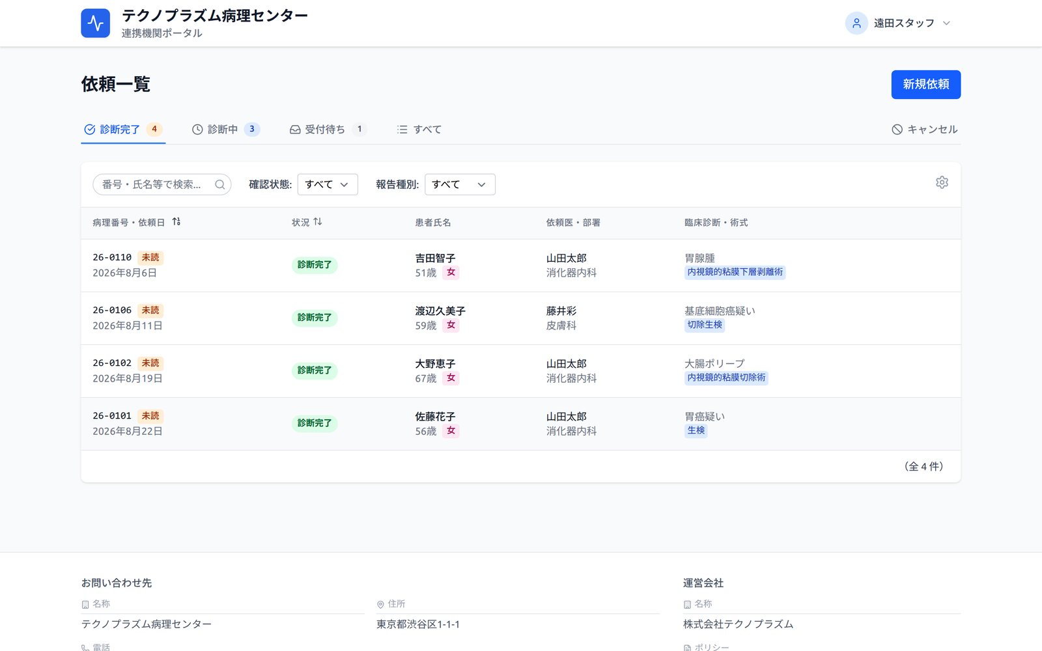Click 株式会社テクノプラズム in footer

[738, 624]
